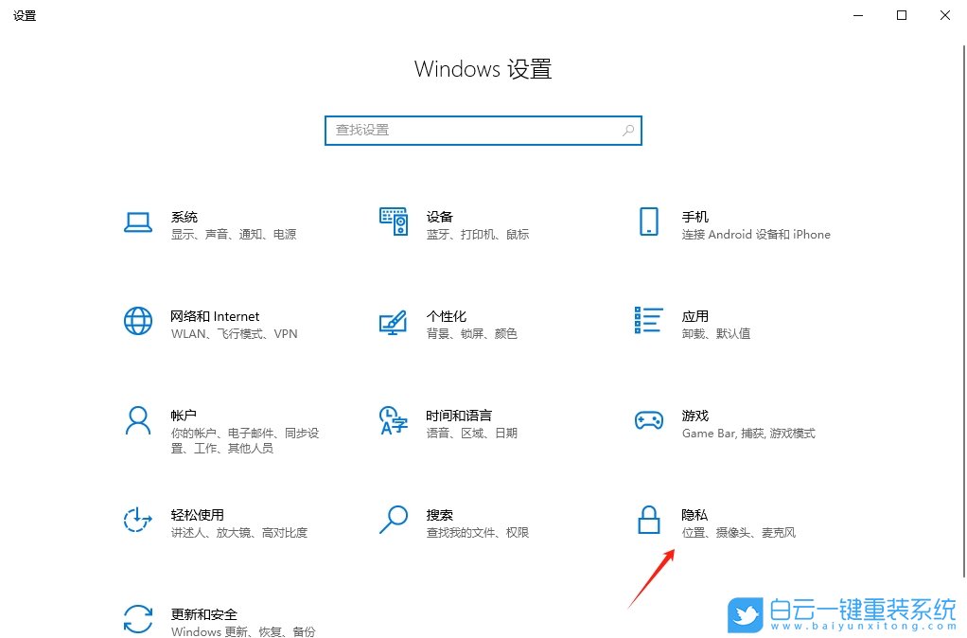Open the 隐私 (Privacy) lock icon
The height and width of the screenshot is (638, 967).
click(649, 522)
